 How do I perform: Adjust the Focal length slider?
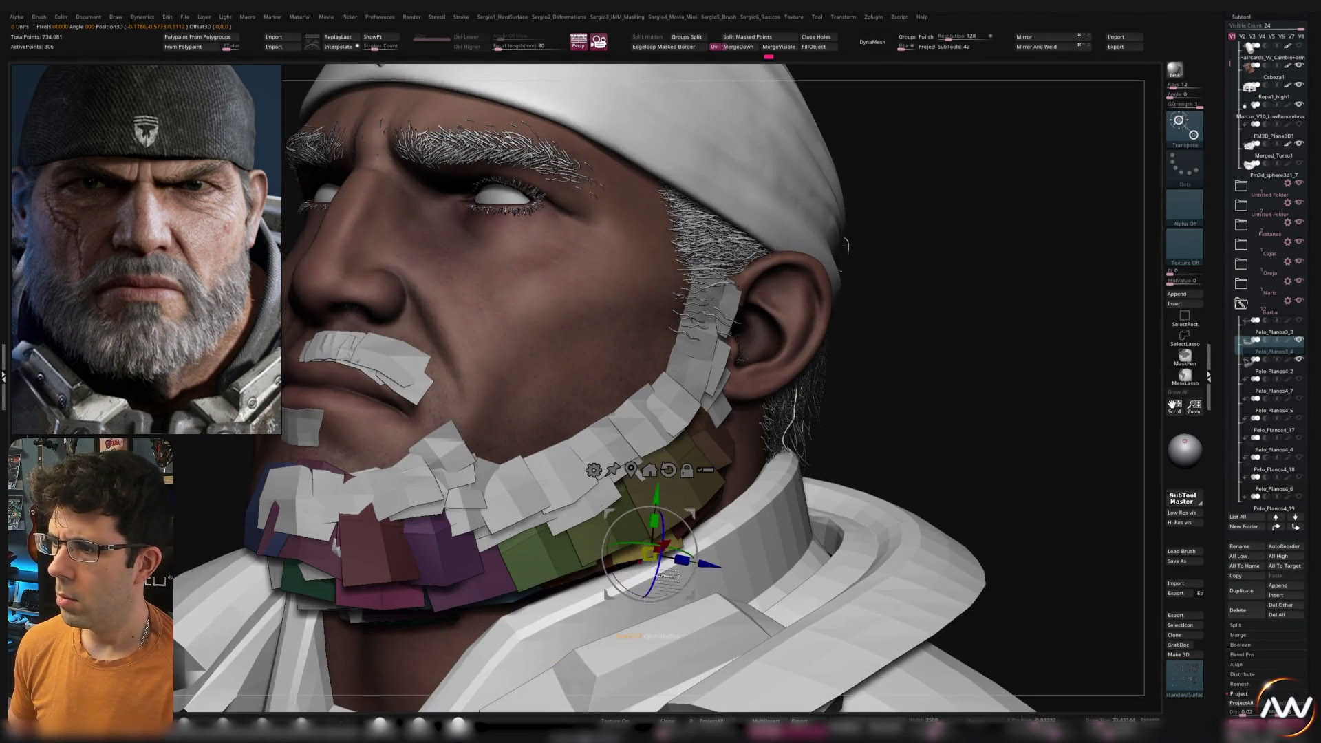(x=519, y=46)
